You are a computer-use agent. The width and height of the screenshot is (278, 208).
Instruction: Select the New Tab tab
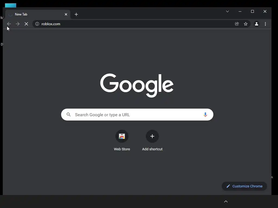(x=38, y=14)
